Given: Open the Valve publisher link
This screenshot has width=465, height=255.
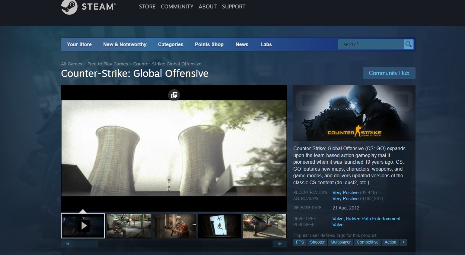Looking at the screenshot, I should coord(338,225).
